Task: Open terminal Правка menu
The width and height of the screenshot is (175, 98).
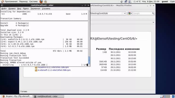Action: pos(12,8)
